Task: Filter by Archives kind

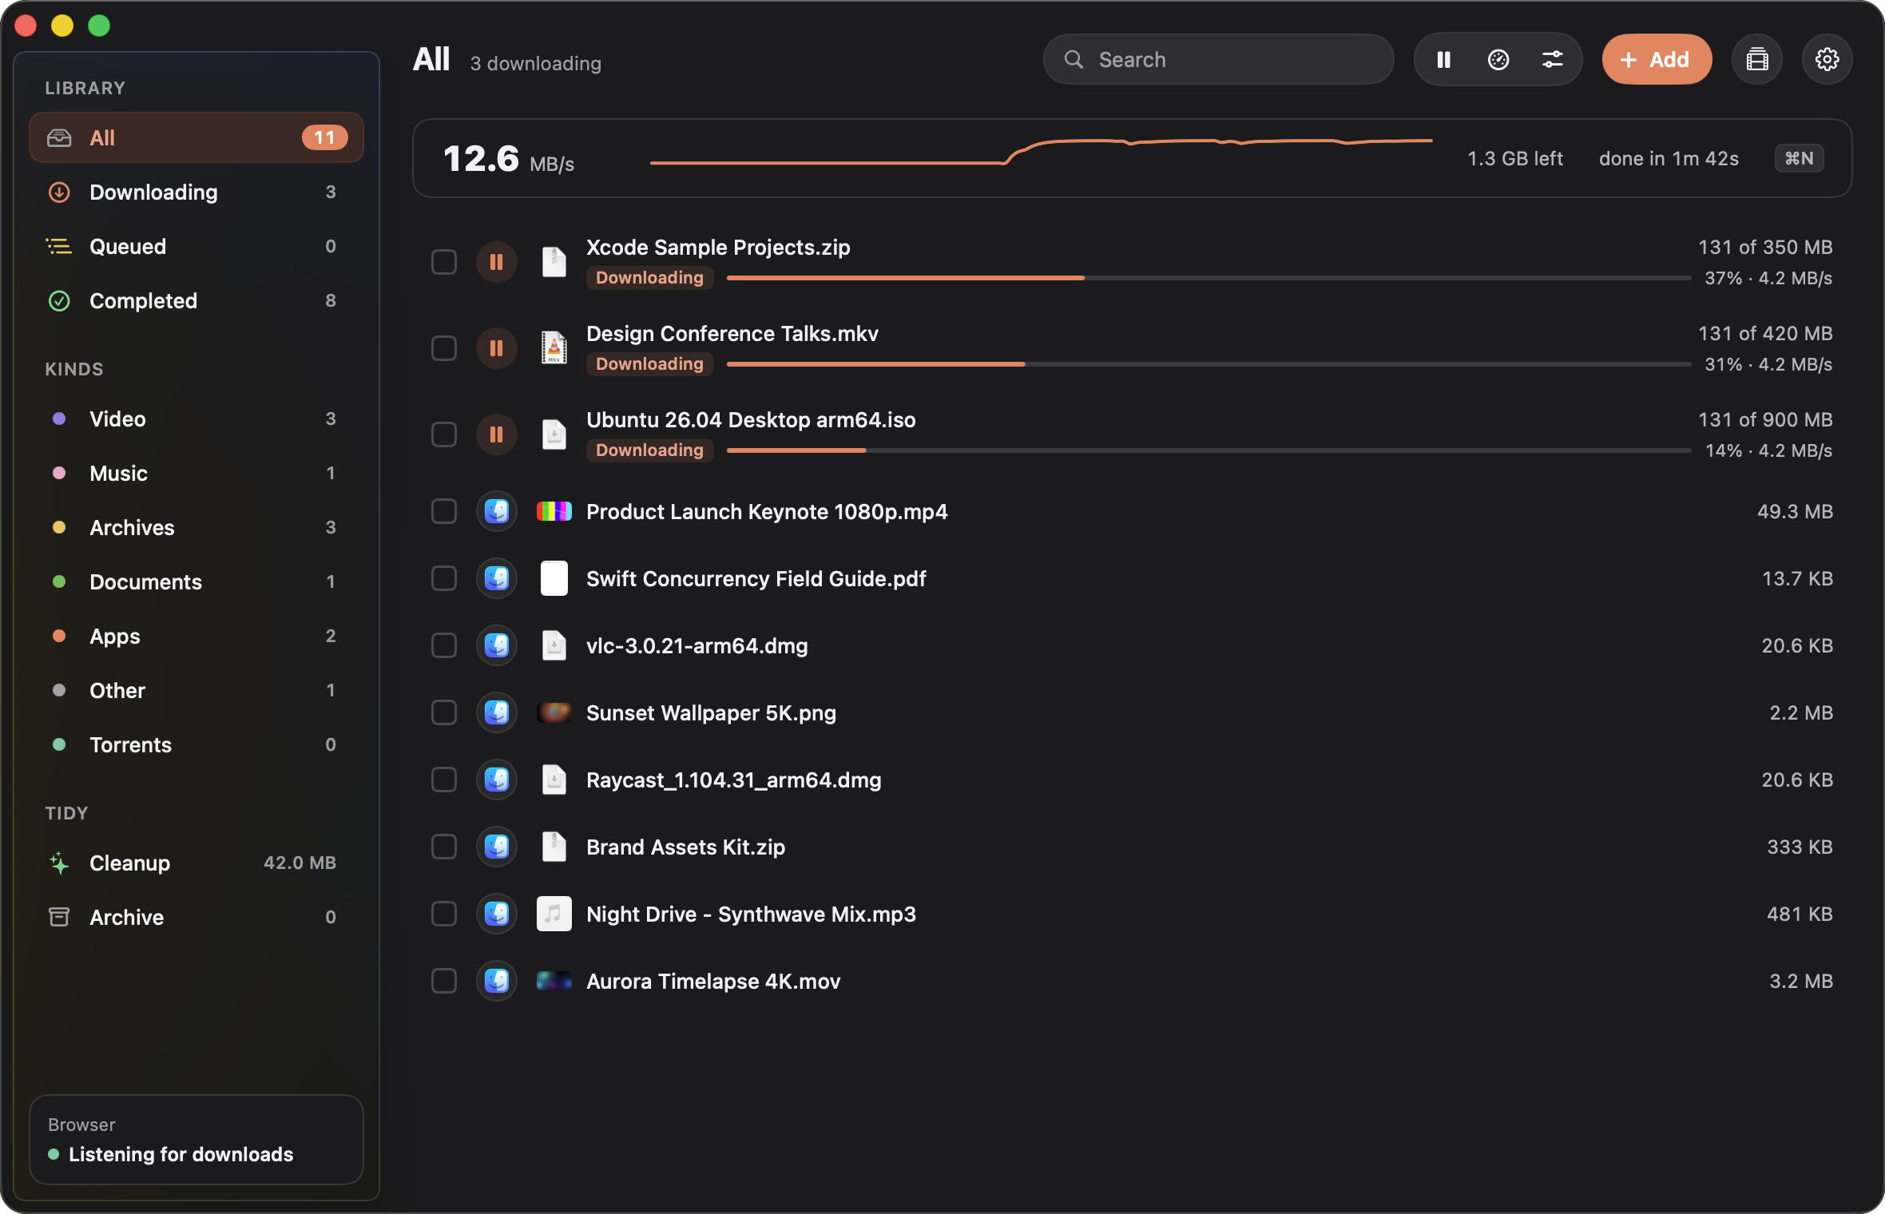Action: point(196,527)
